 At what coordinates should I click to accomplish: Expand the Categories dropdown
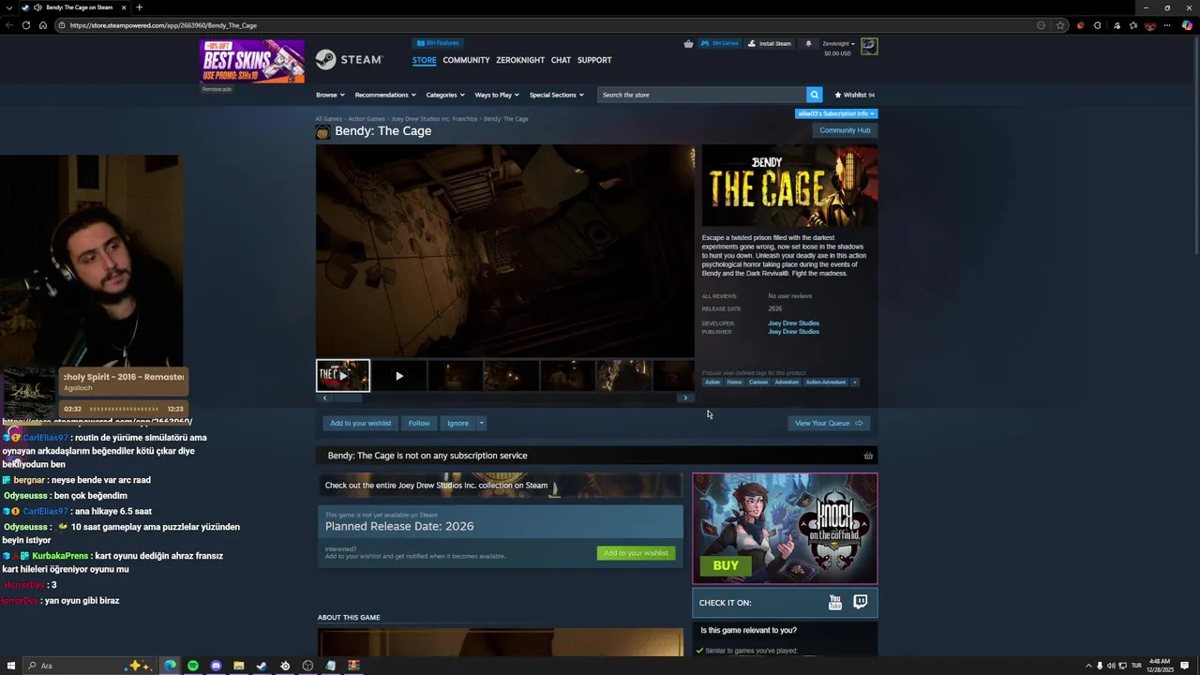[445, 95]
